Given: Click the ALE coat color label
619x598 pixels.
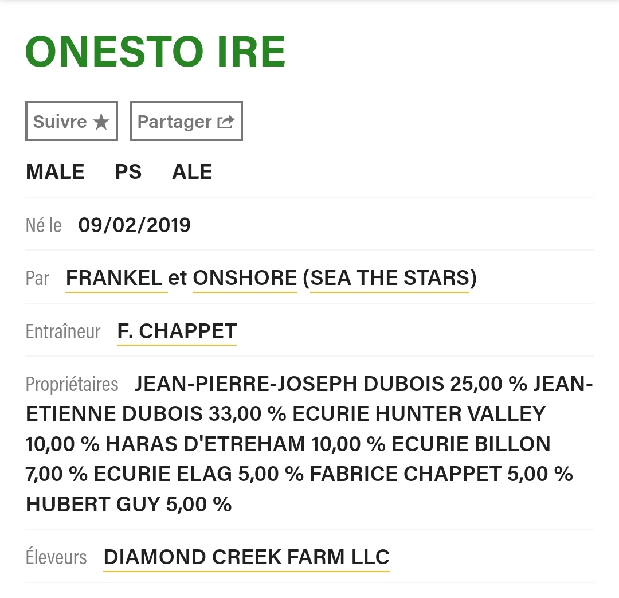Looking at the screenshot, I should point(192,172).
